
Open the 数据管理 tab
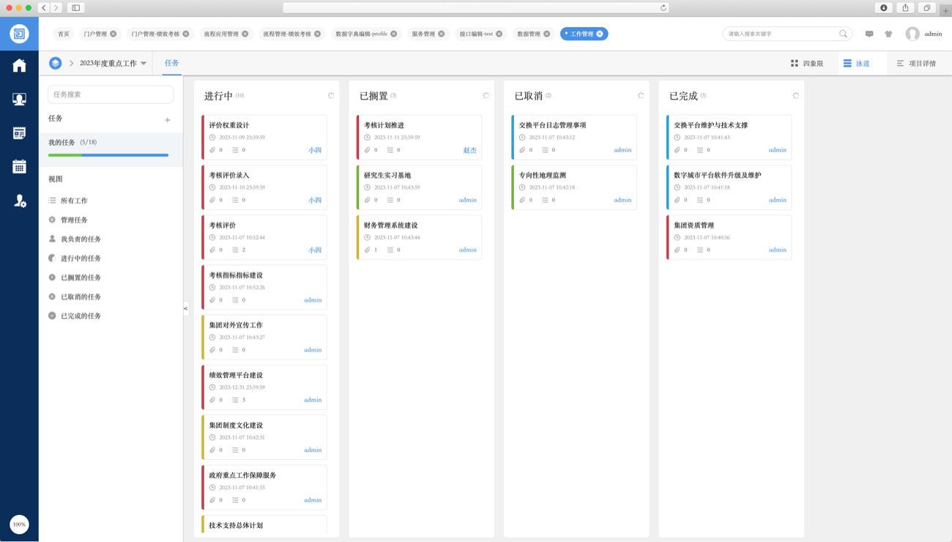tap(529, 34)
